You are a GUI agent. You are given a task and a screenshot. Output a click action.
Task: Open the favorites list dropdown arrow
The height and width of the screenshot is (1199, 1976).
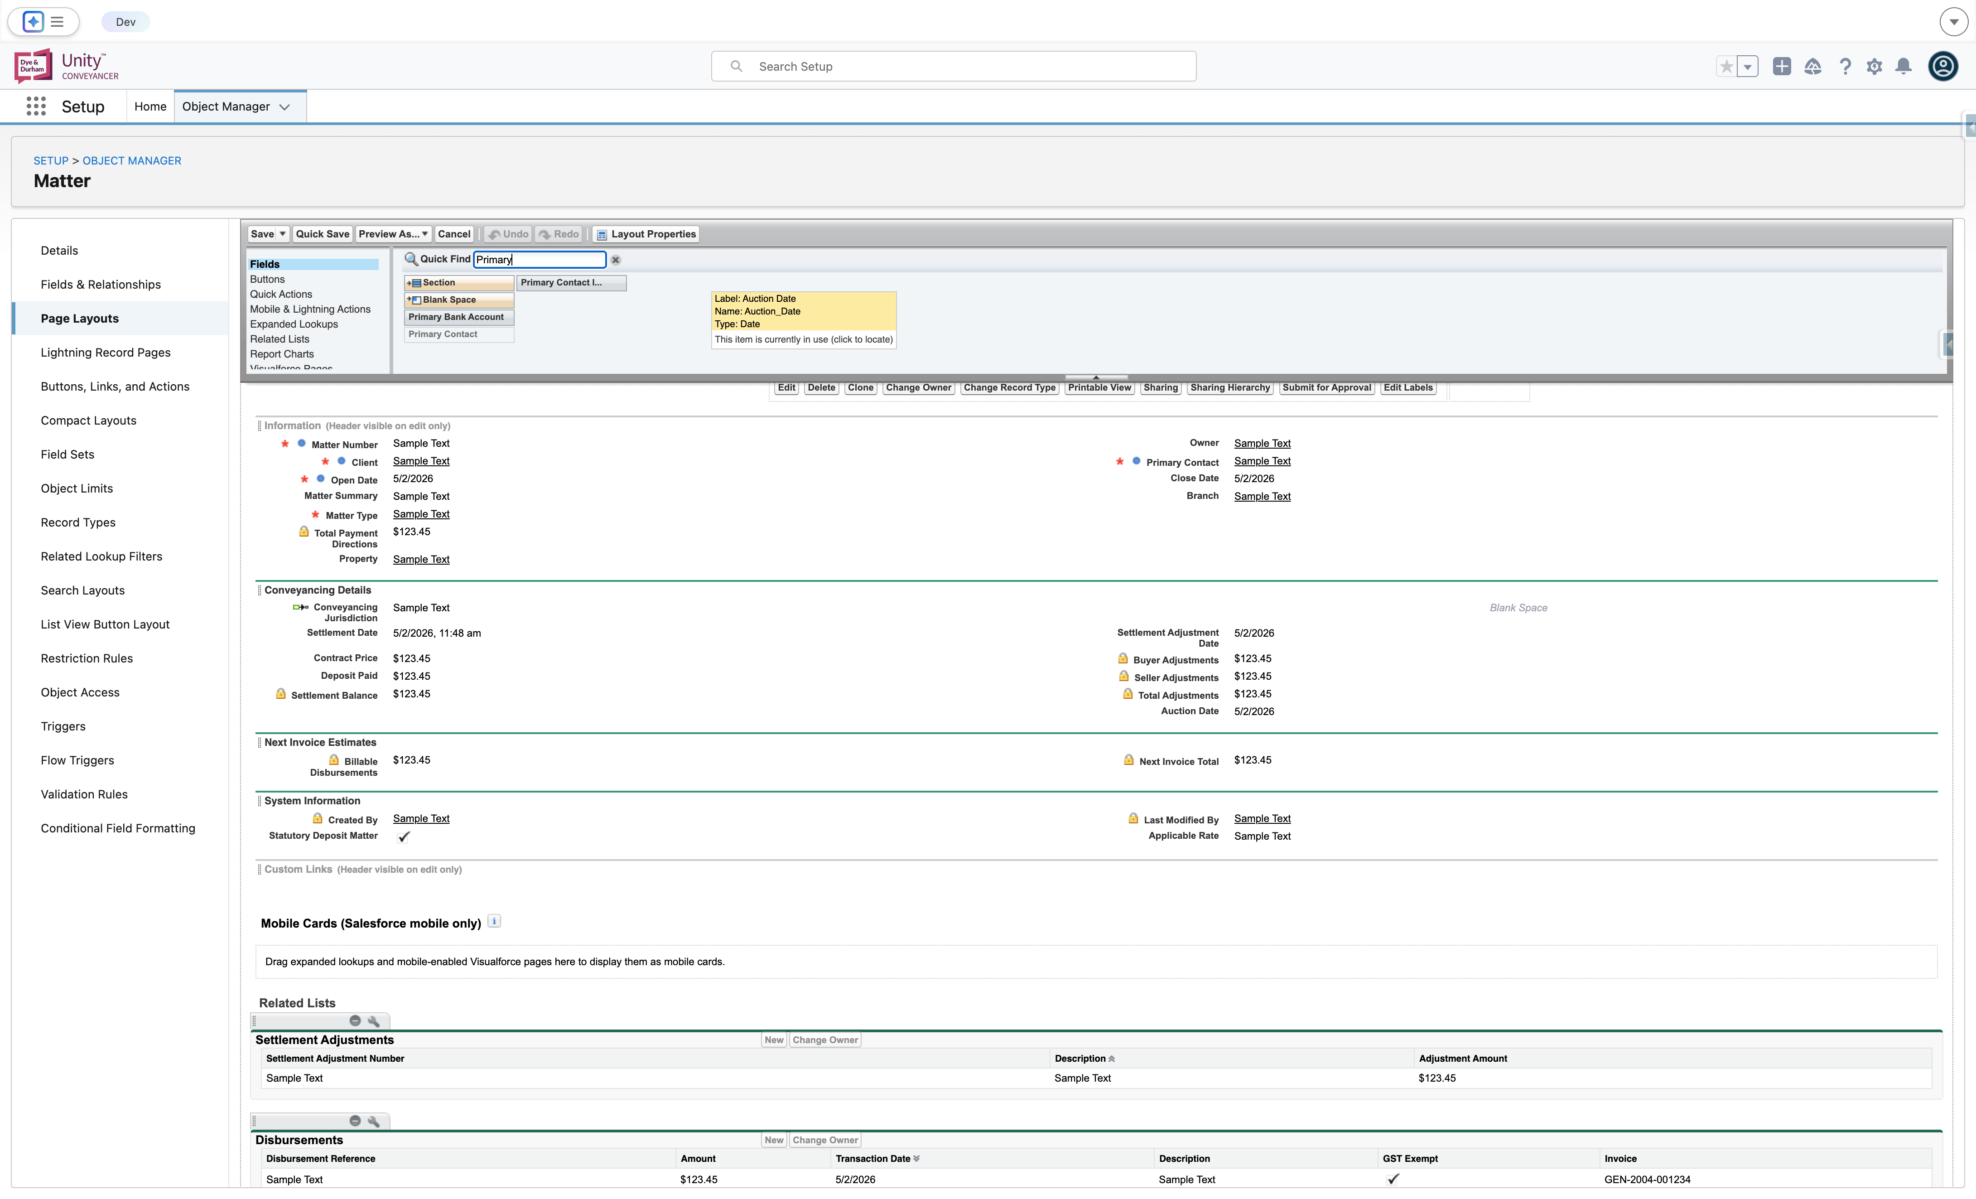click(1747, 67)
